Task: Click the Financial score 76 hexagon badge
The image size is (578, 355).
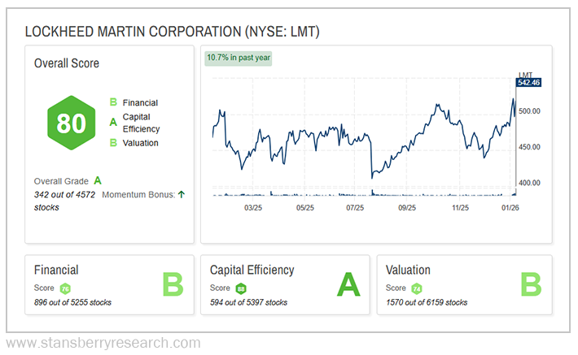Action: [65, 288]
